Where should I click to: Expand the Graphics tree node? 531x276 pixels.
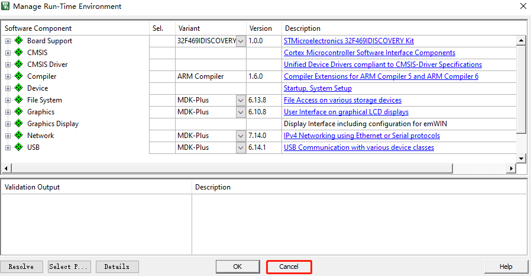pyautogui.click(x=8, y=112)
